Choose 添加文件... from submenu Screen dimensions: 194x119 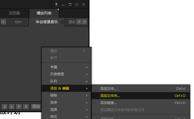pyautogui.click(x=141, y=89)
